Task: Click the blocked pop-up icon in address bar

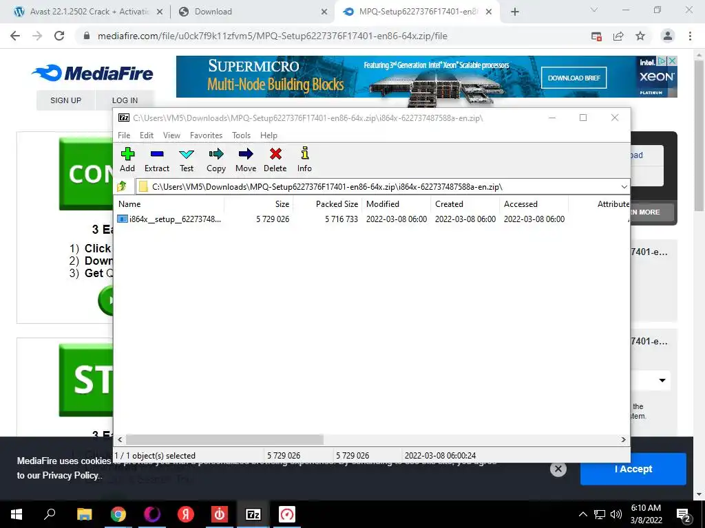Action: 597,36
